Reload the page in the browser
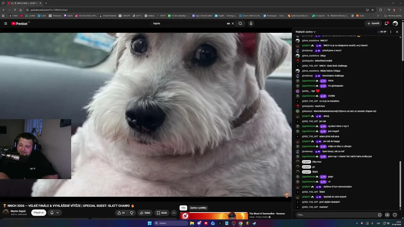Viewport: 404px width, 227px height. pyautogui.click(x=15, y=10)
